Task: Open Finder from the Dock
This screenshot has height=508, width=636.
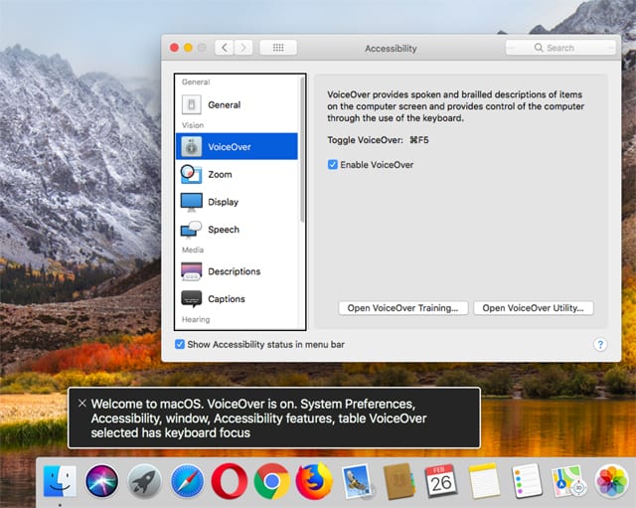Action: point(60,481)
